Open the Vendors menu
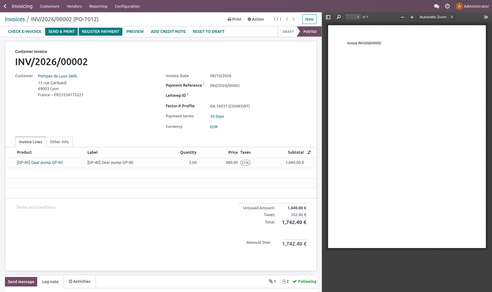 74,6
